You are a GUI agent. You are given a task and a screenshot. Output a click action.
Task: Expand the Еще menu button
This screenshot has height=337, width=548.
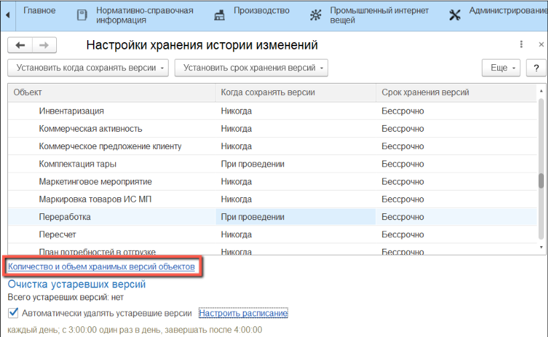coord(501,68)
